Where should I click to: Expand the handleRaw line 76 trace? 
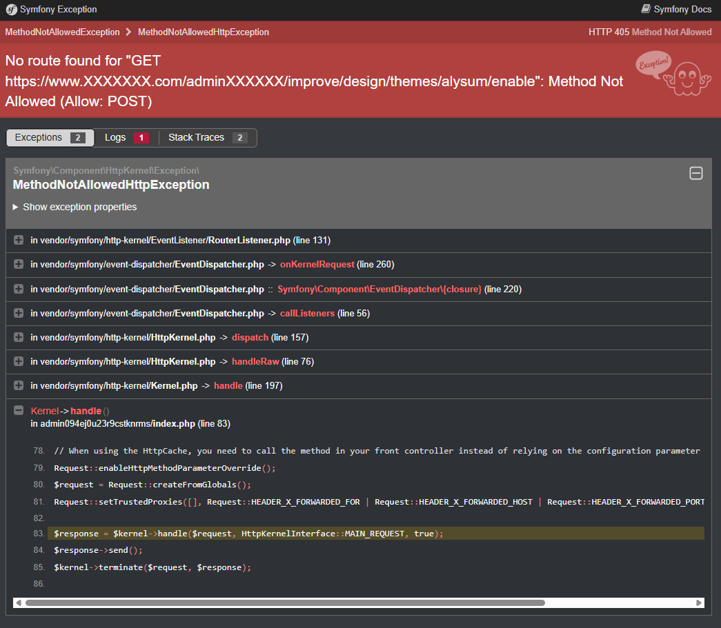[19, 361]
